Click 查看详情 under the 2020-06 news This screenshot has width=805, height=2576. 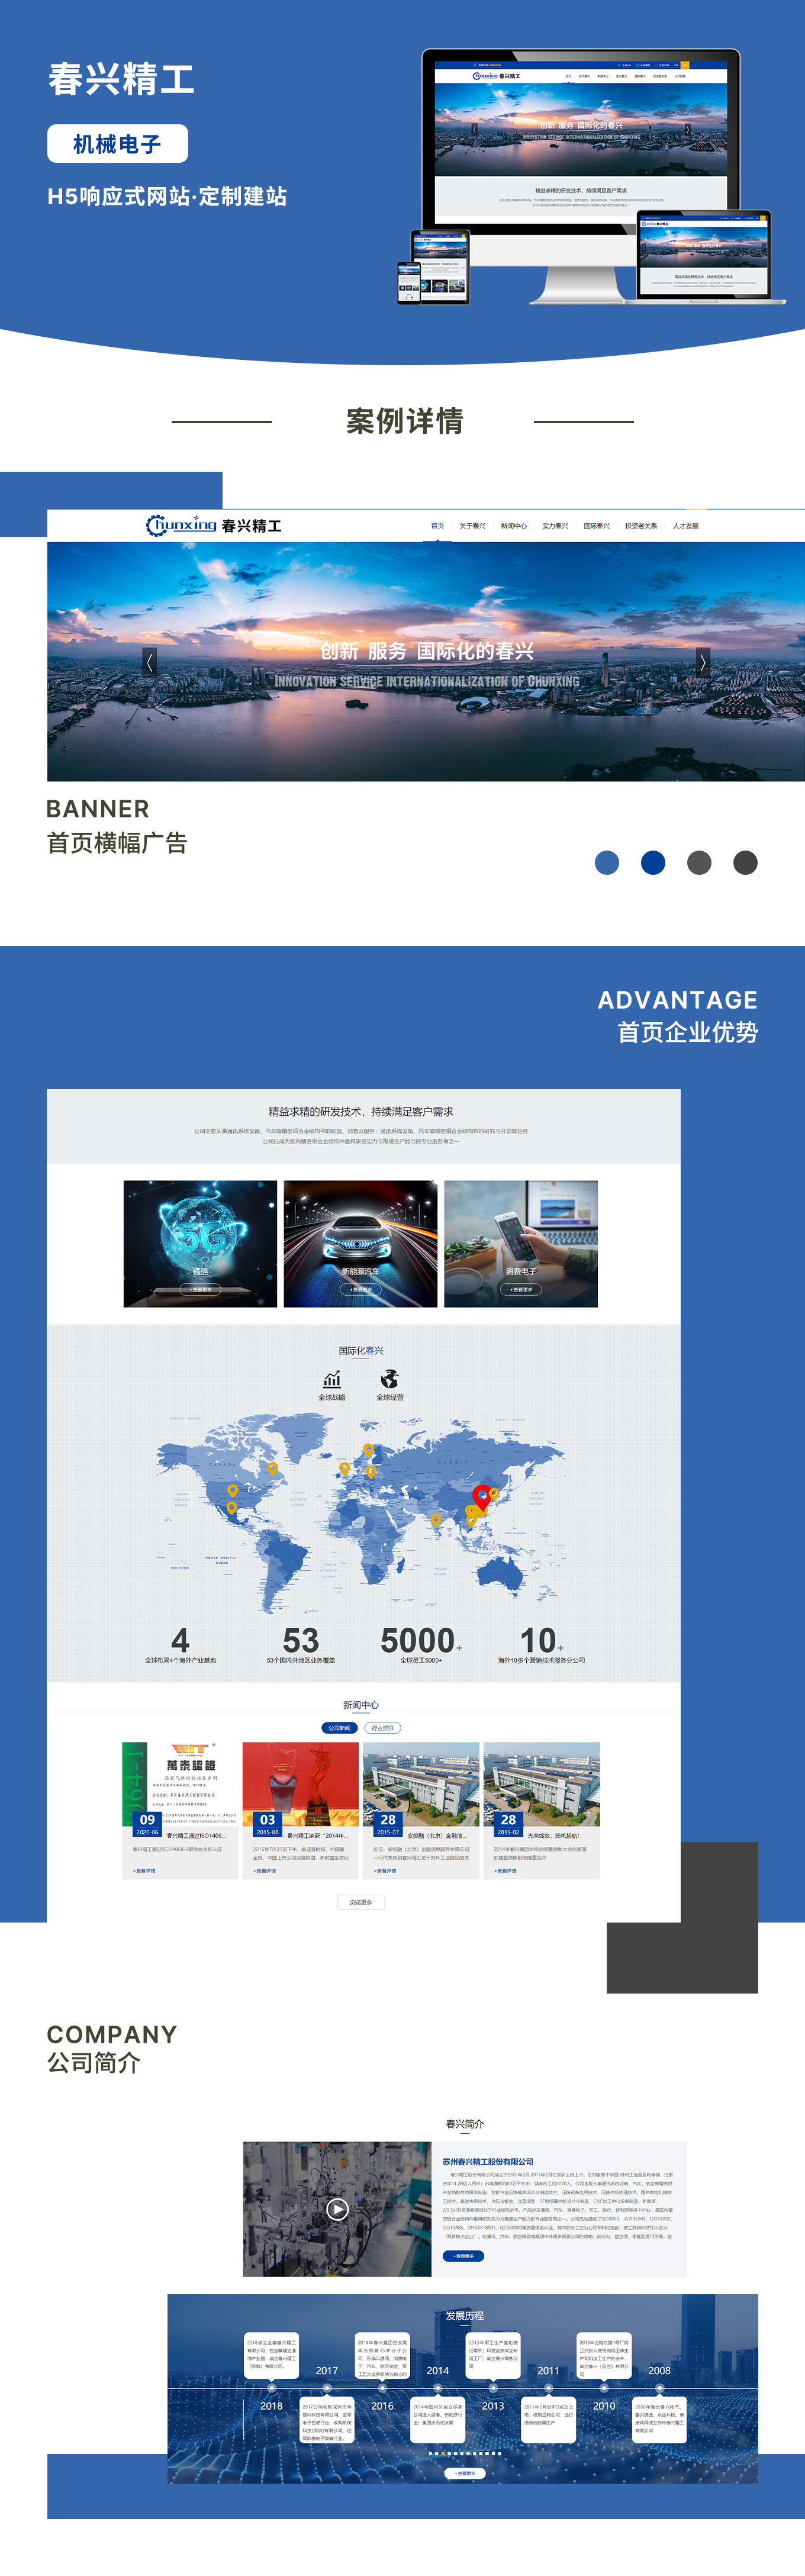tap(145, 1870)
